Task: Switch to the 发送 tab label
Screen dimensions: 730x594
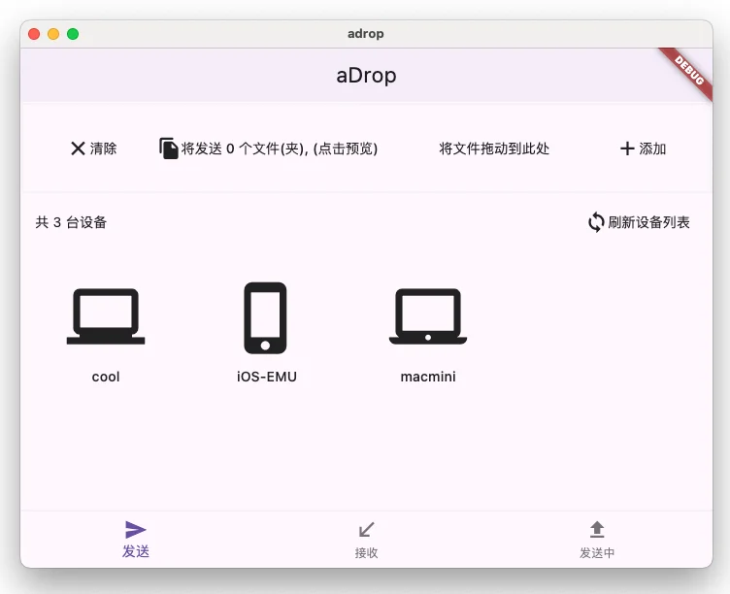Action: (x=136, y=551)
